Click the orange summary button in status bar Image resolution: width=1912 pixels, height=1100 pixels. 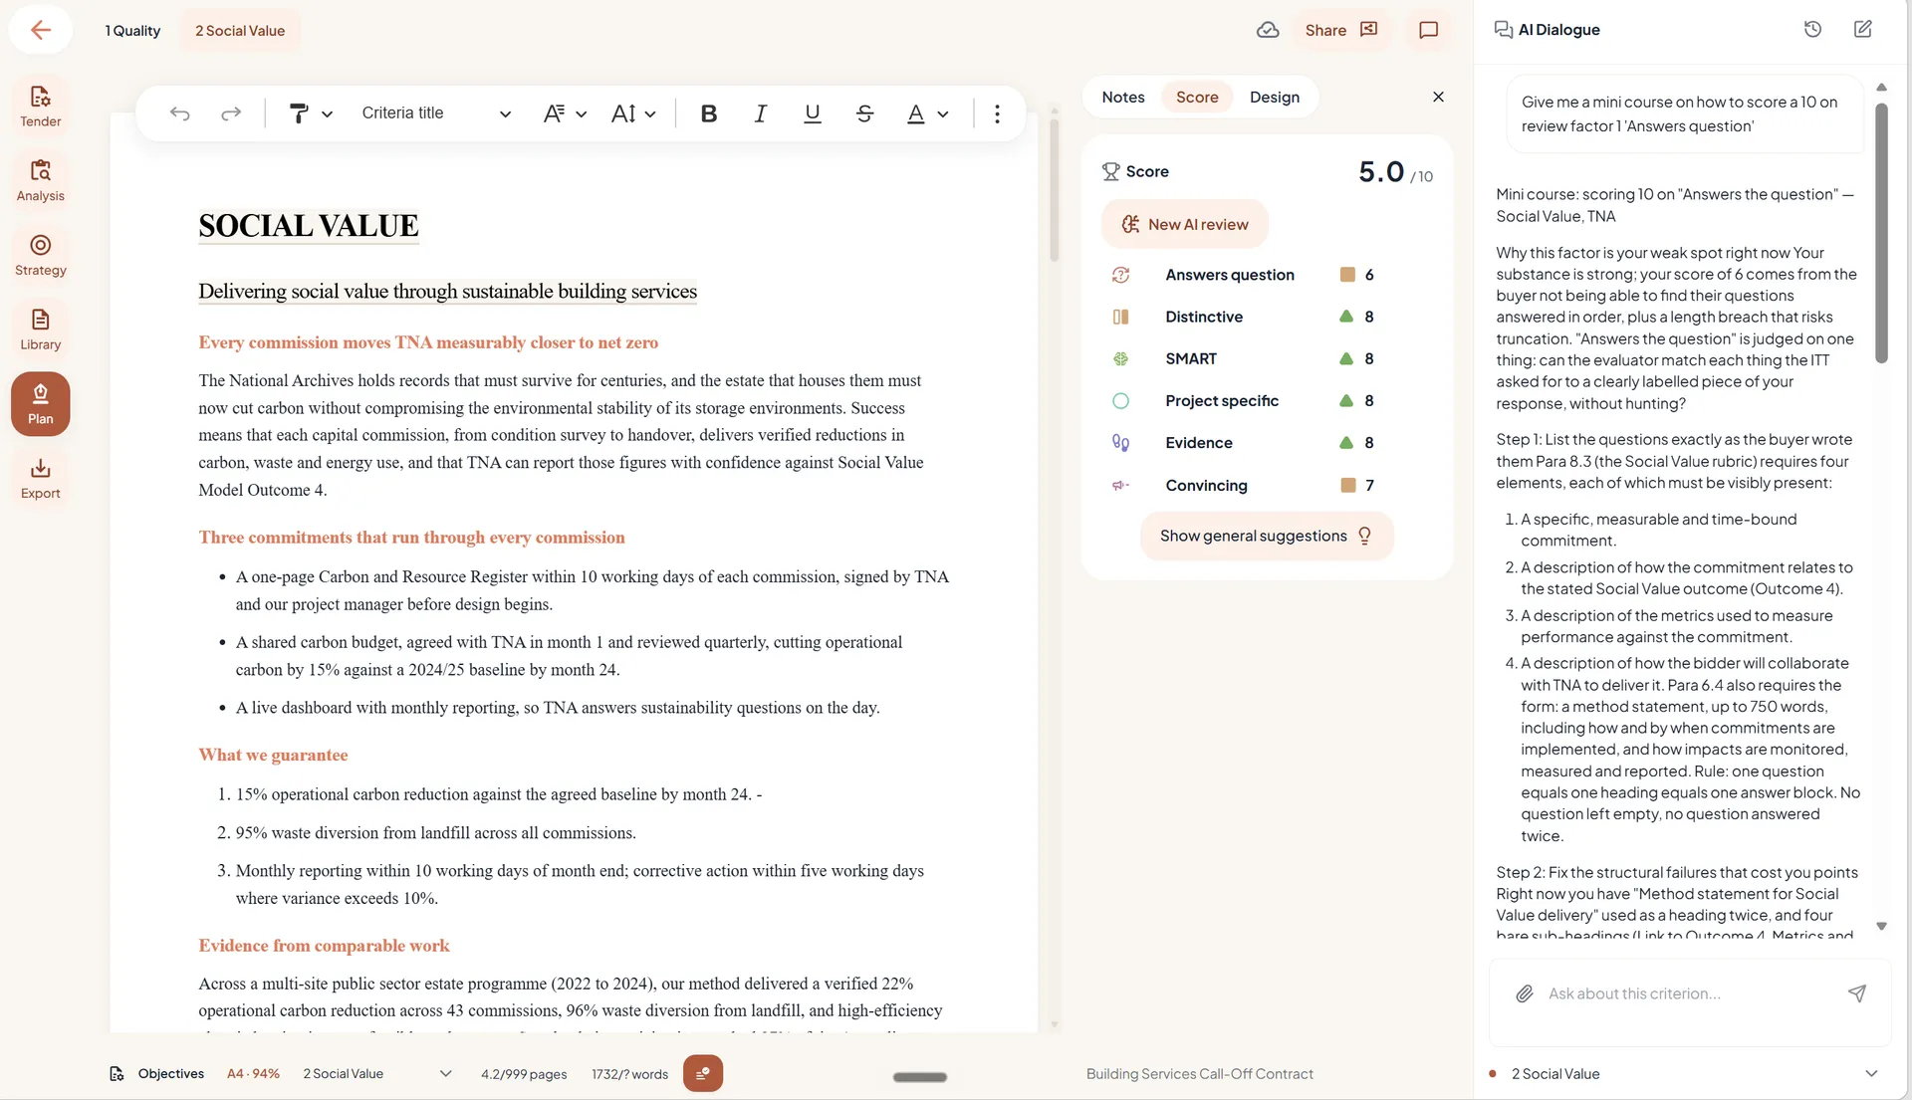point(702,1073)
